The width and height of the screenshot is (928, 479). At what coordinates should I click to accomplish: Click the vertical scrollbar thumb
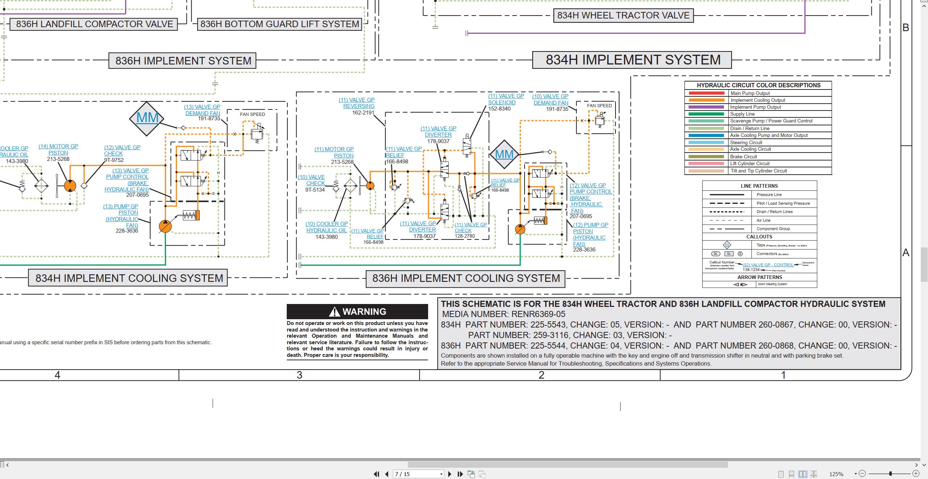[924, 265]
